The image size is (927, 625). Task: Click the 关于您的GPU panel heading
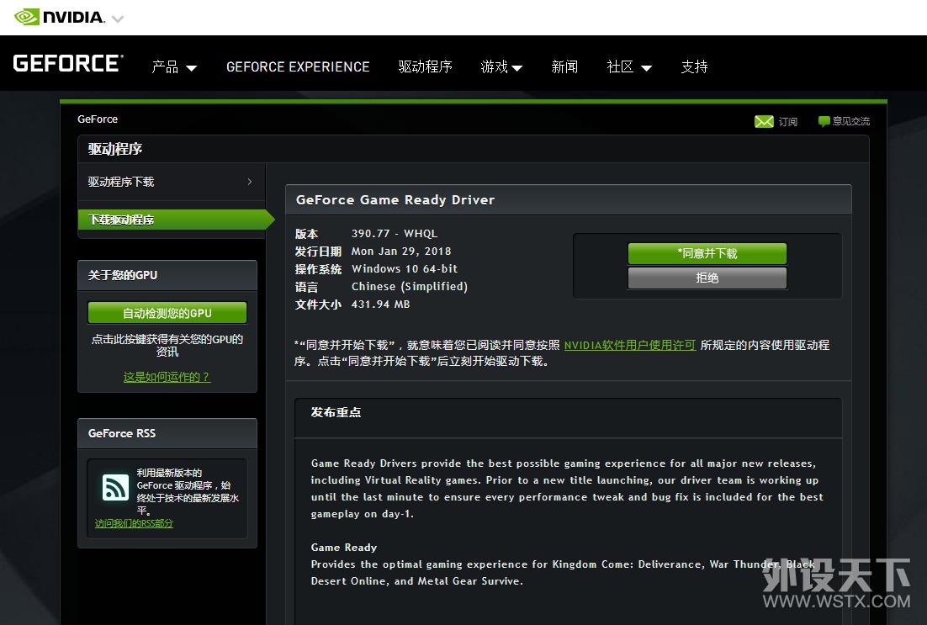(x=122, y=275)
